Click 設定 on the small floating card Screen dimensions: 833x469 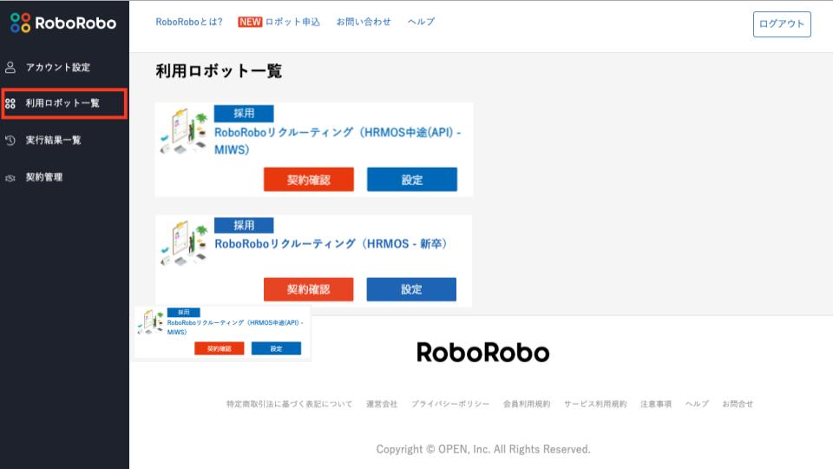pyautogui.click(x=276, y=349)
